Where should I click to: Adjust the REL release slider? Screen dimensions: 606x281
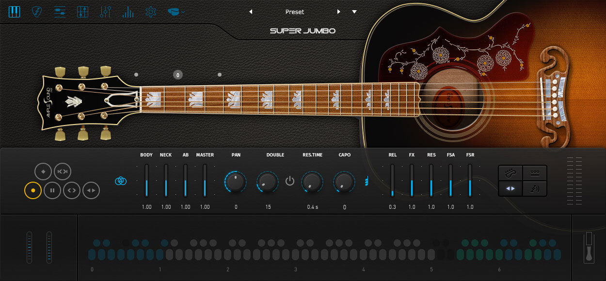pyautogui.click(x=392, y=180)
